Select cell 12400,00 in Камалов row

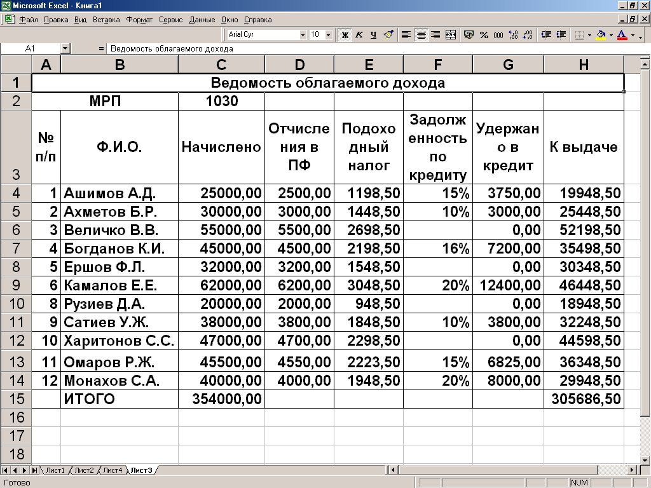pos(508,285)
